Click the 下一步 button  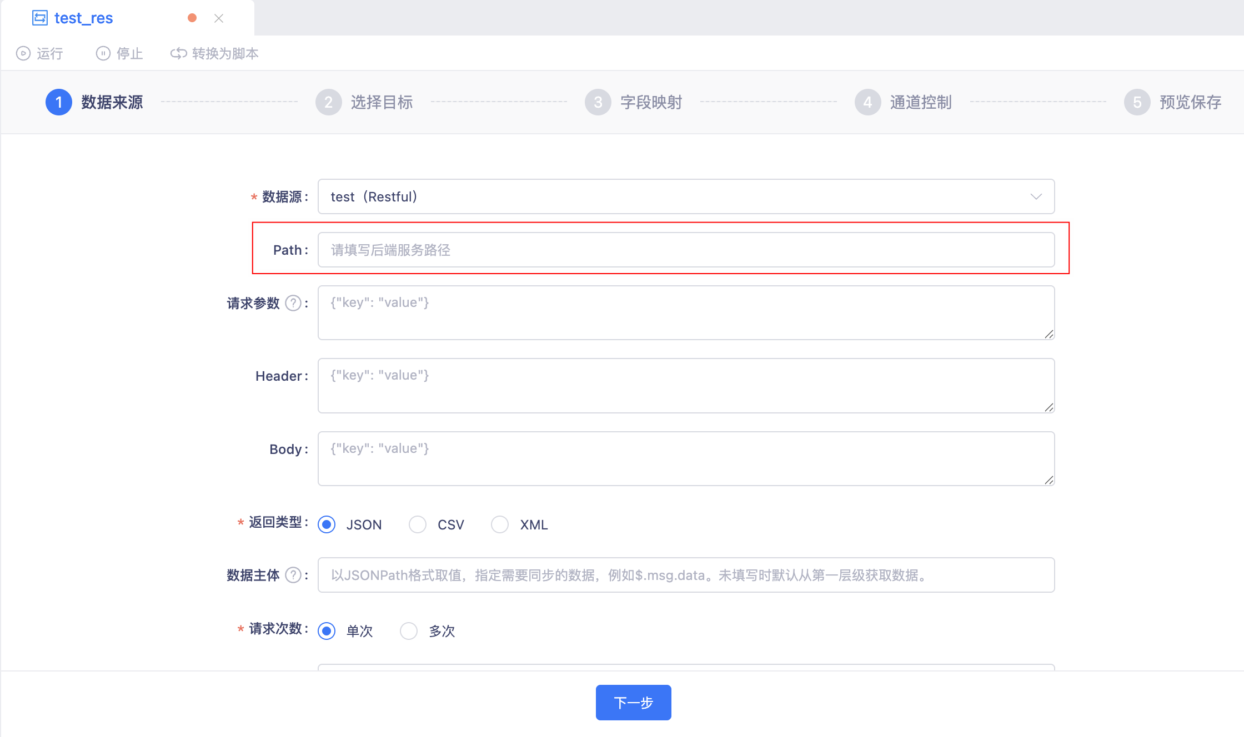[633, 703]
